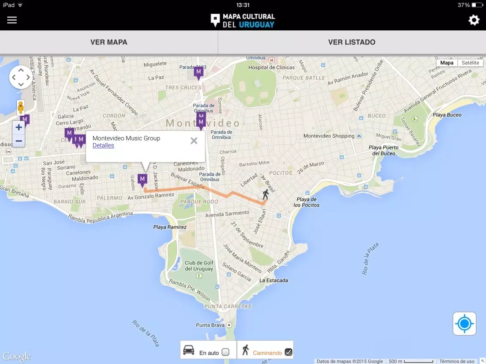Switch to VER MAPA tab
This screenshot has width=486, height=364.
109,42
